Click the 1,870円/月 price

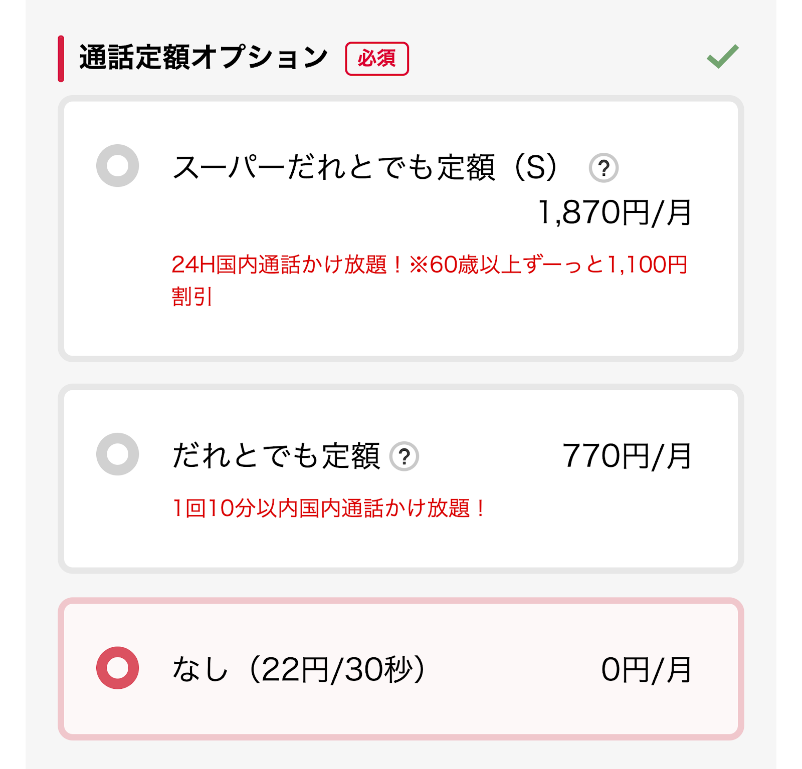(x=615, y=212)
